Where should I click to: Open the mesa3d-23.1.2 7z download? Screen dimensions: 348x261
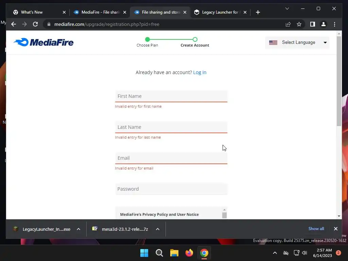120,229
